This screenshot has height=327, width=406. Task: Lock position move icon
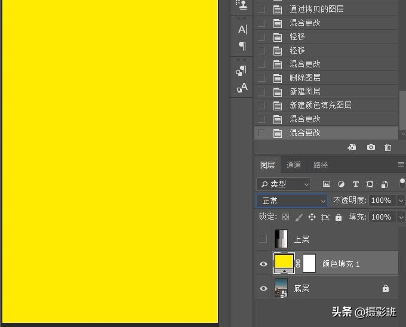pos(312,217)
